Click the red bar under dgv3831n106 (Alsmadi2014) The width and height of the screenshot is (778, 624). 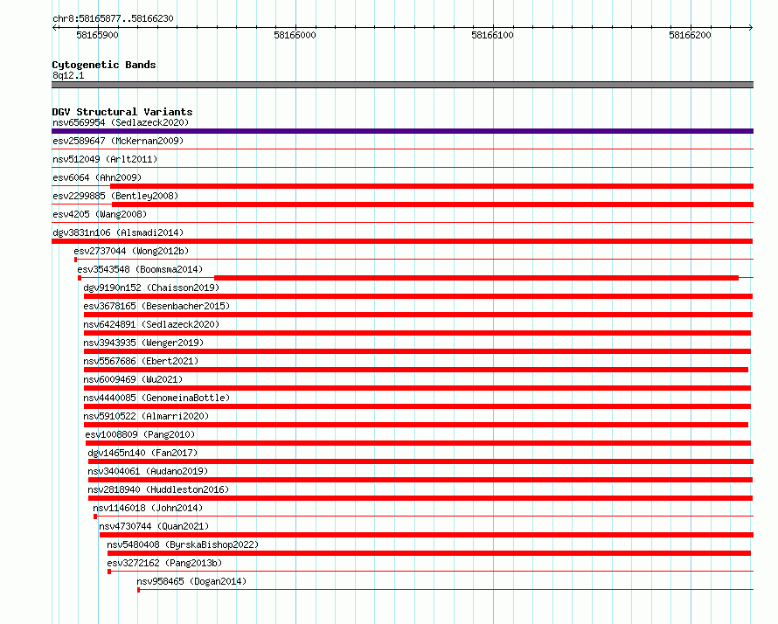coord(402,241)
